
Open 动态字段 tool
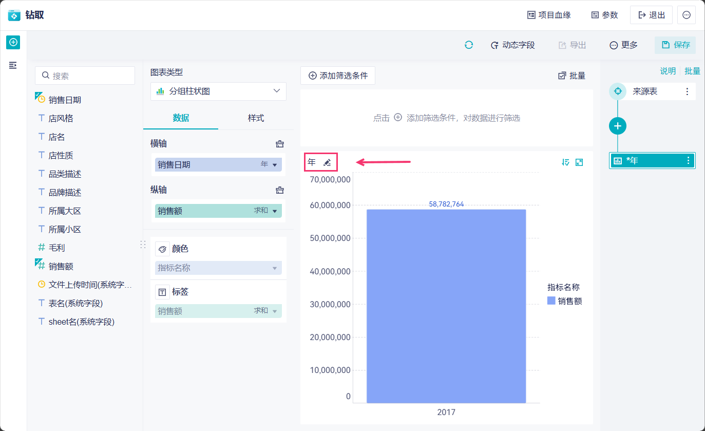click(x=512, y=45)
